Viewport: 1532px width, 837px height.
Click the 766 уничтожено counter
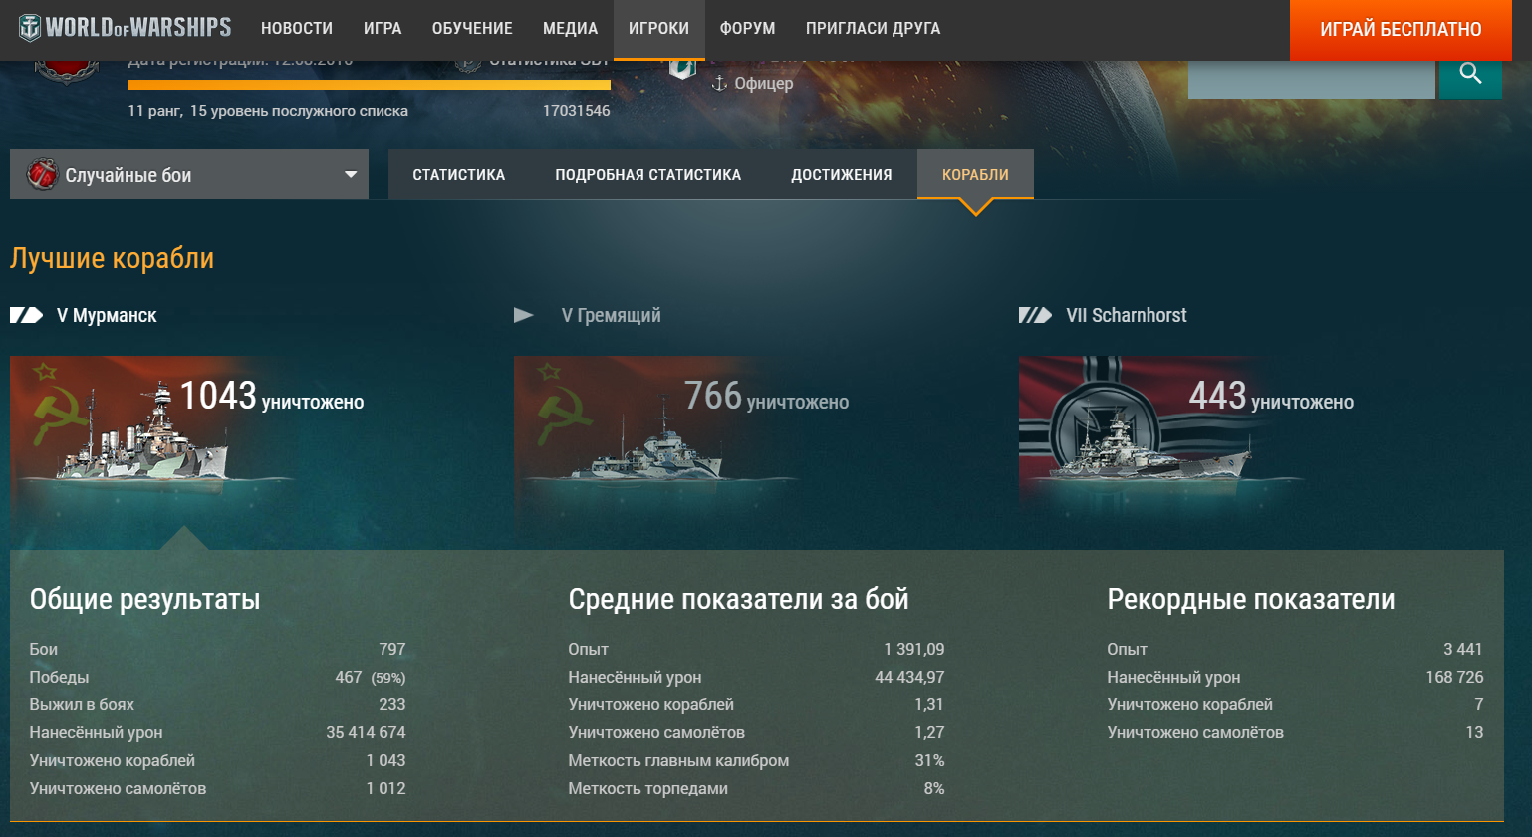[766, 396]
